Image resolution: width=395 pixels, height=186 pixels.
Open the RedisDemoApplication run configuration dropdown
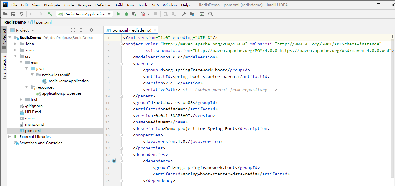click(84, 14)
